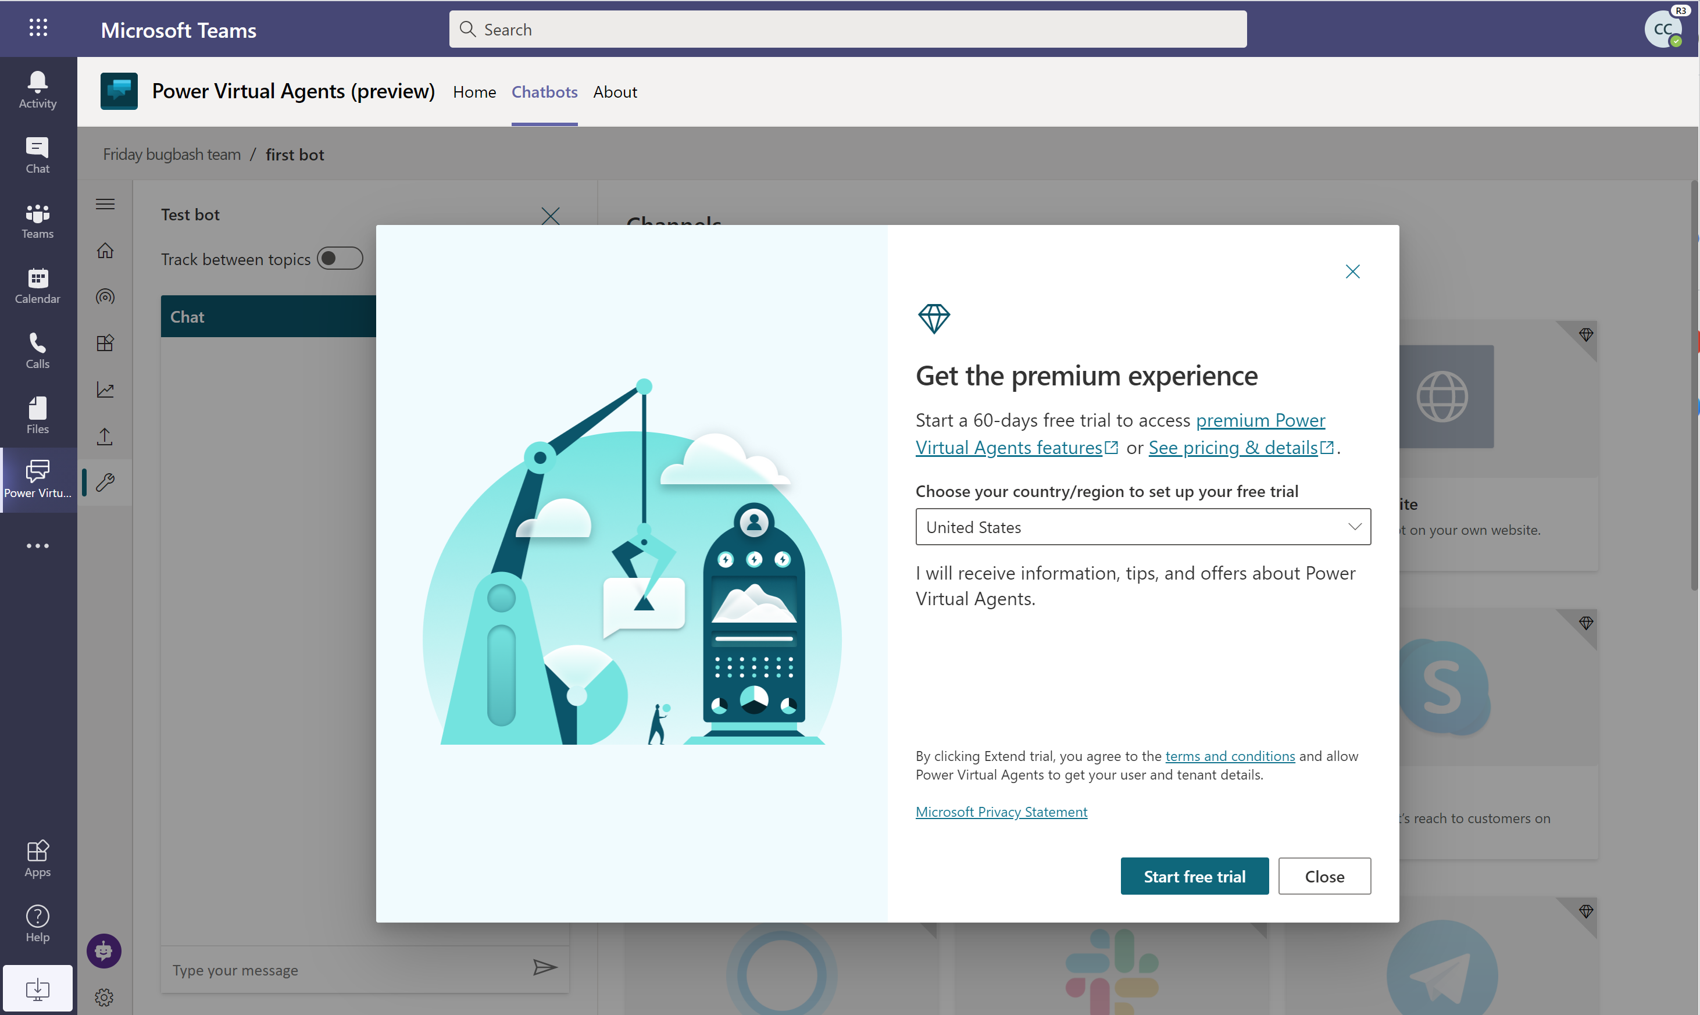Screen dimensions: 1700x1015
Task: Open See pricing and details link
Action: point(1238,446)
